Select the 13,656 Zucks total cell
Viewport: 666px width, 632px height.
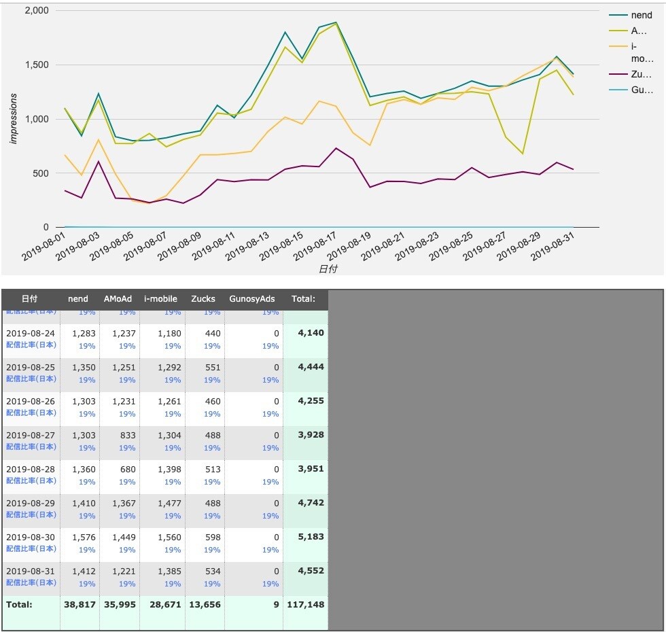205,604
